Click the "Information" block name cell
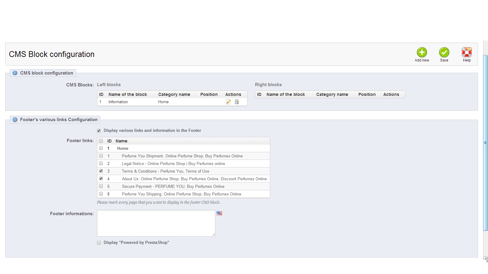Screen dimensions: 488x274 118,102
